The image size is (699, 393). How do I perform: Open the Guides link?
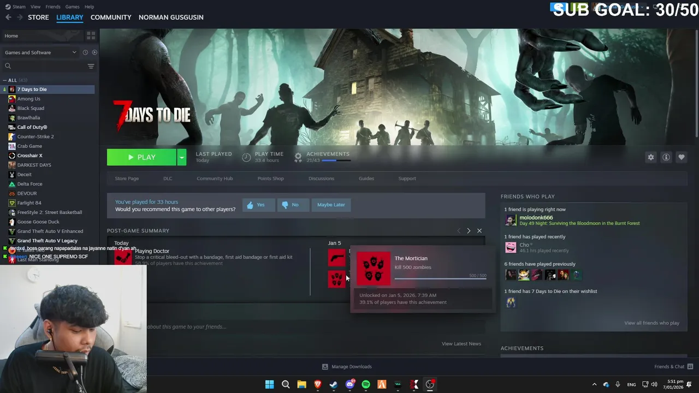(366, 178)
